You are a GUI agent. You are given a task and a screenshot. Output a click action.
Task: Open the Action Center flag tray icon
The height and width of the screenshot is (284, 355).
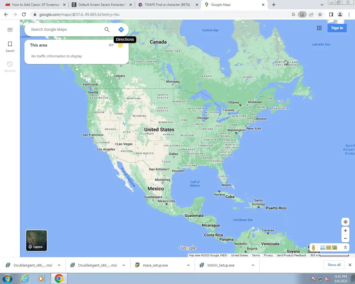pos(314,279)
